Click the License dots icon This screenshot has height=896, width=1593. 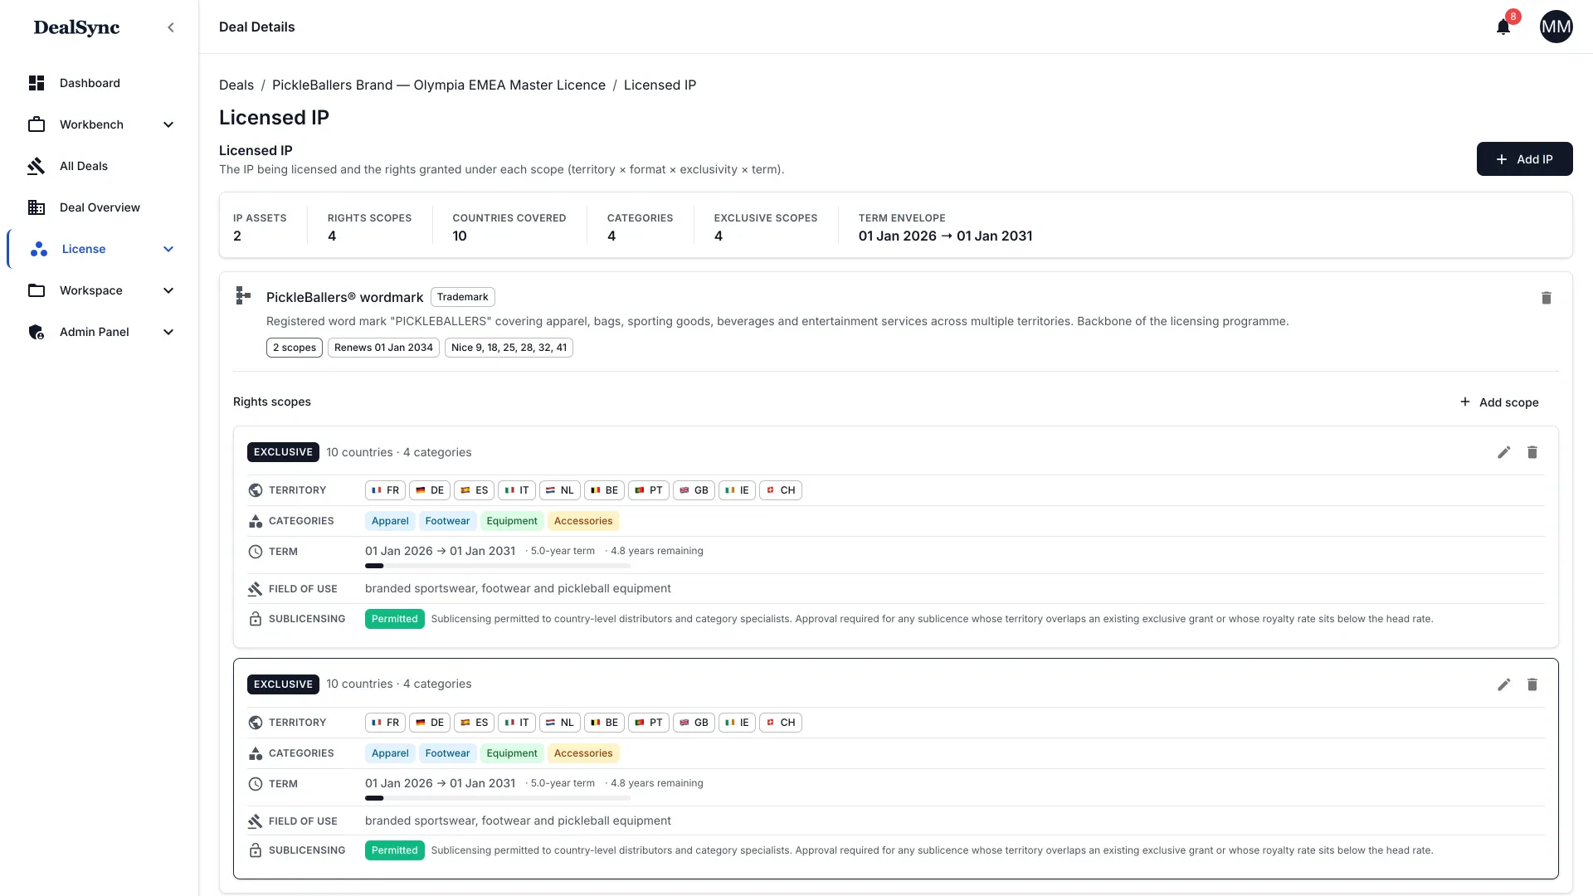coord(39,249)
